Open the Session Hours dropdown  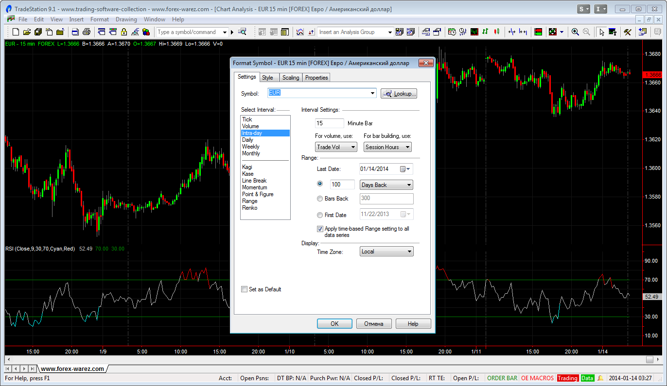[x=387, y=147]
